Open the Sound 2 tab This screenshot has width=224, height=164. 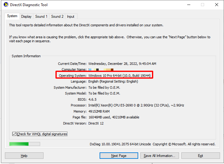pyautogui.click(x=57, y=17)
